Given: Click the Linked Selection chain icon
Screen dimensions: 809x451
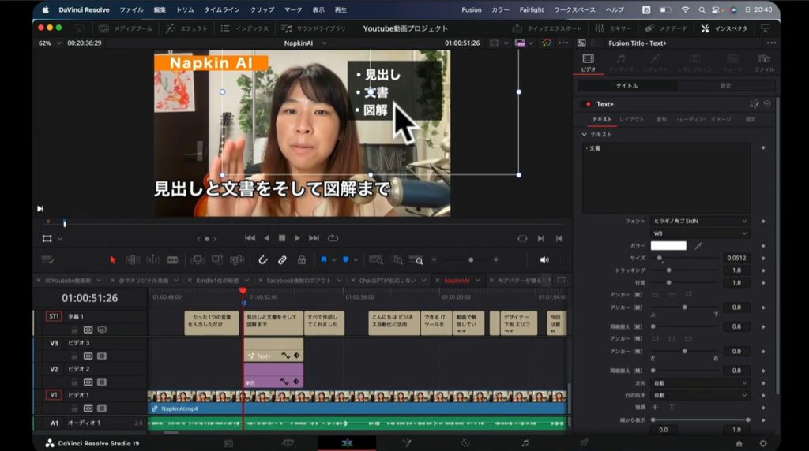Looking at the screenshot, I should coord(282,259).
